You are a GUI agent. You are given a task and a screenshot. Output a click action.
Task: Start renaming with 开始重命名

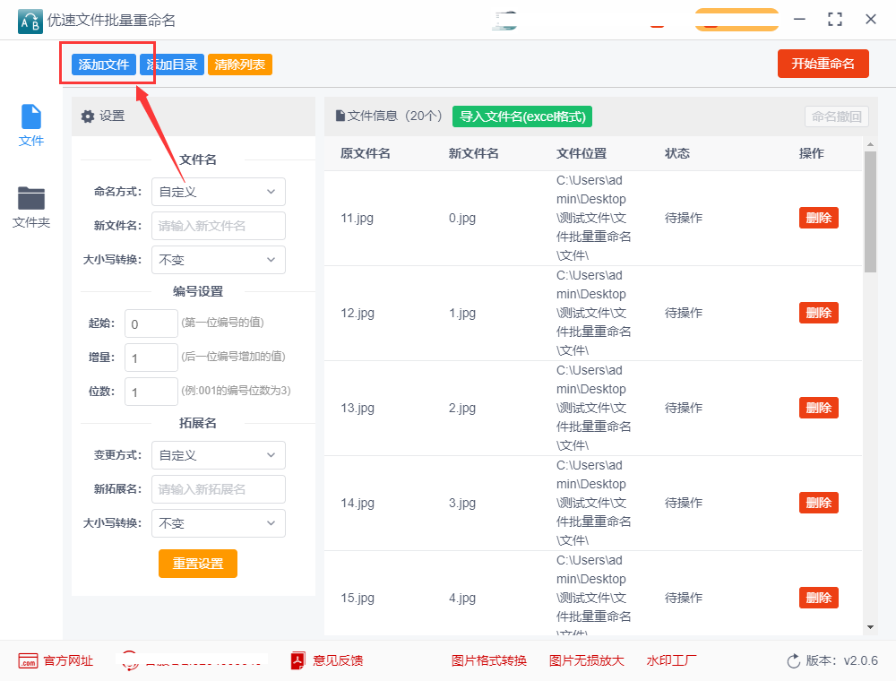(x=823, y=64)
